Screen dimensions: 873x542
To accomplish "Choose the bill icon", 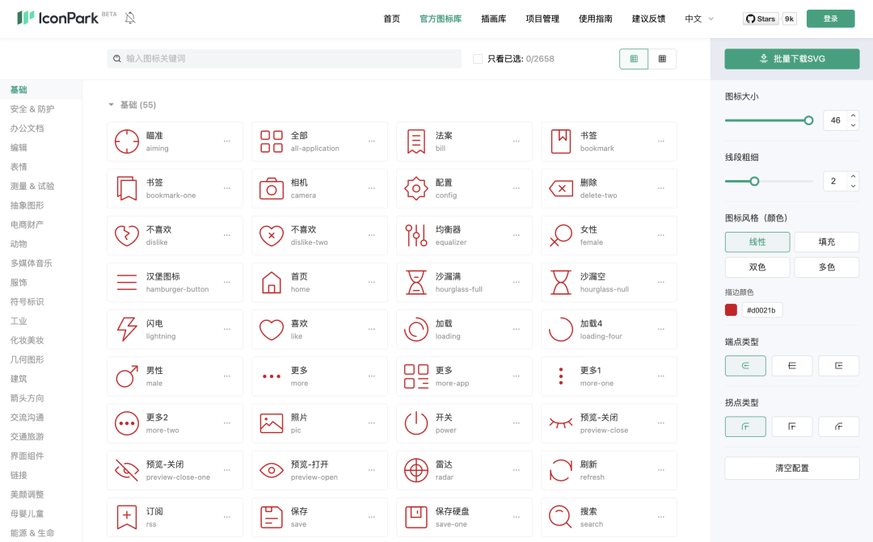I will tap(416, 141).
